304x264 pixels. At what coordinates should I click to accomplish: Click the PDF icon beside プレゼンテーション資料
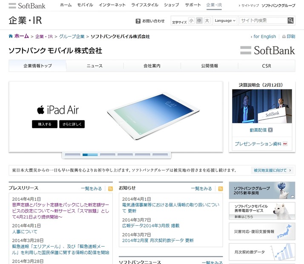click(285, 143)
